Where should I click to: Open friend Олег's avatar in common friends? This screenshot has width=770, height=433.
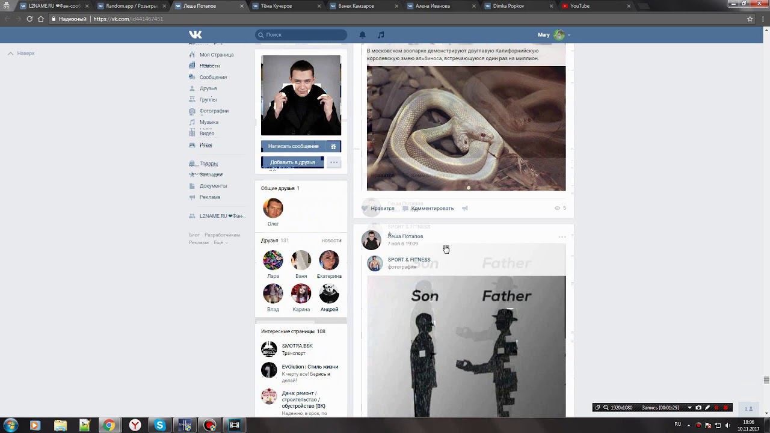coord(273,208)
